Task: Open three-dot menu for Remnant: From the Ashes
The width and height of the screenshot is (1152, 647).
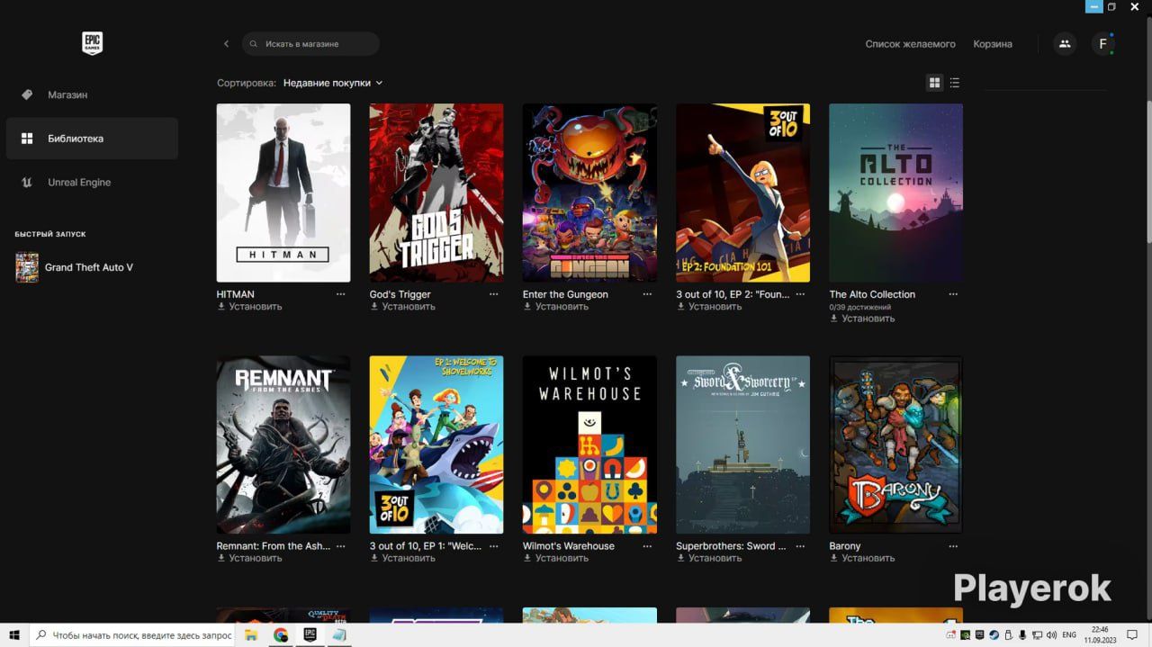Action: (x=340, y=546)
